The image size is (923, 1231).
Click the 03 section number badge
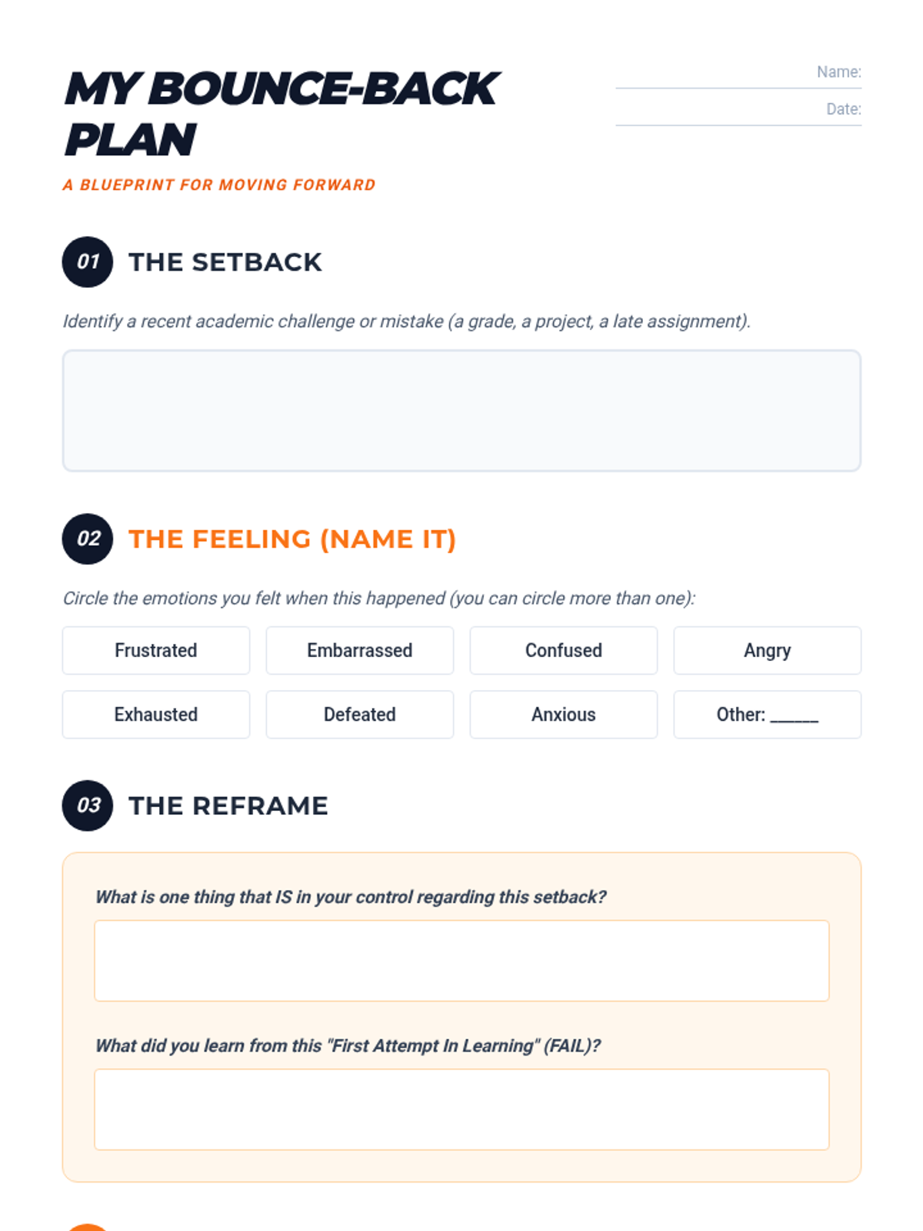[x=88, y=806]
